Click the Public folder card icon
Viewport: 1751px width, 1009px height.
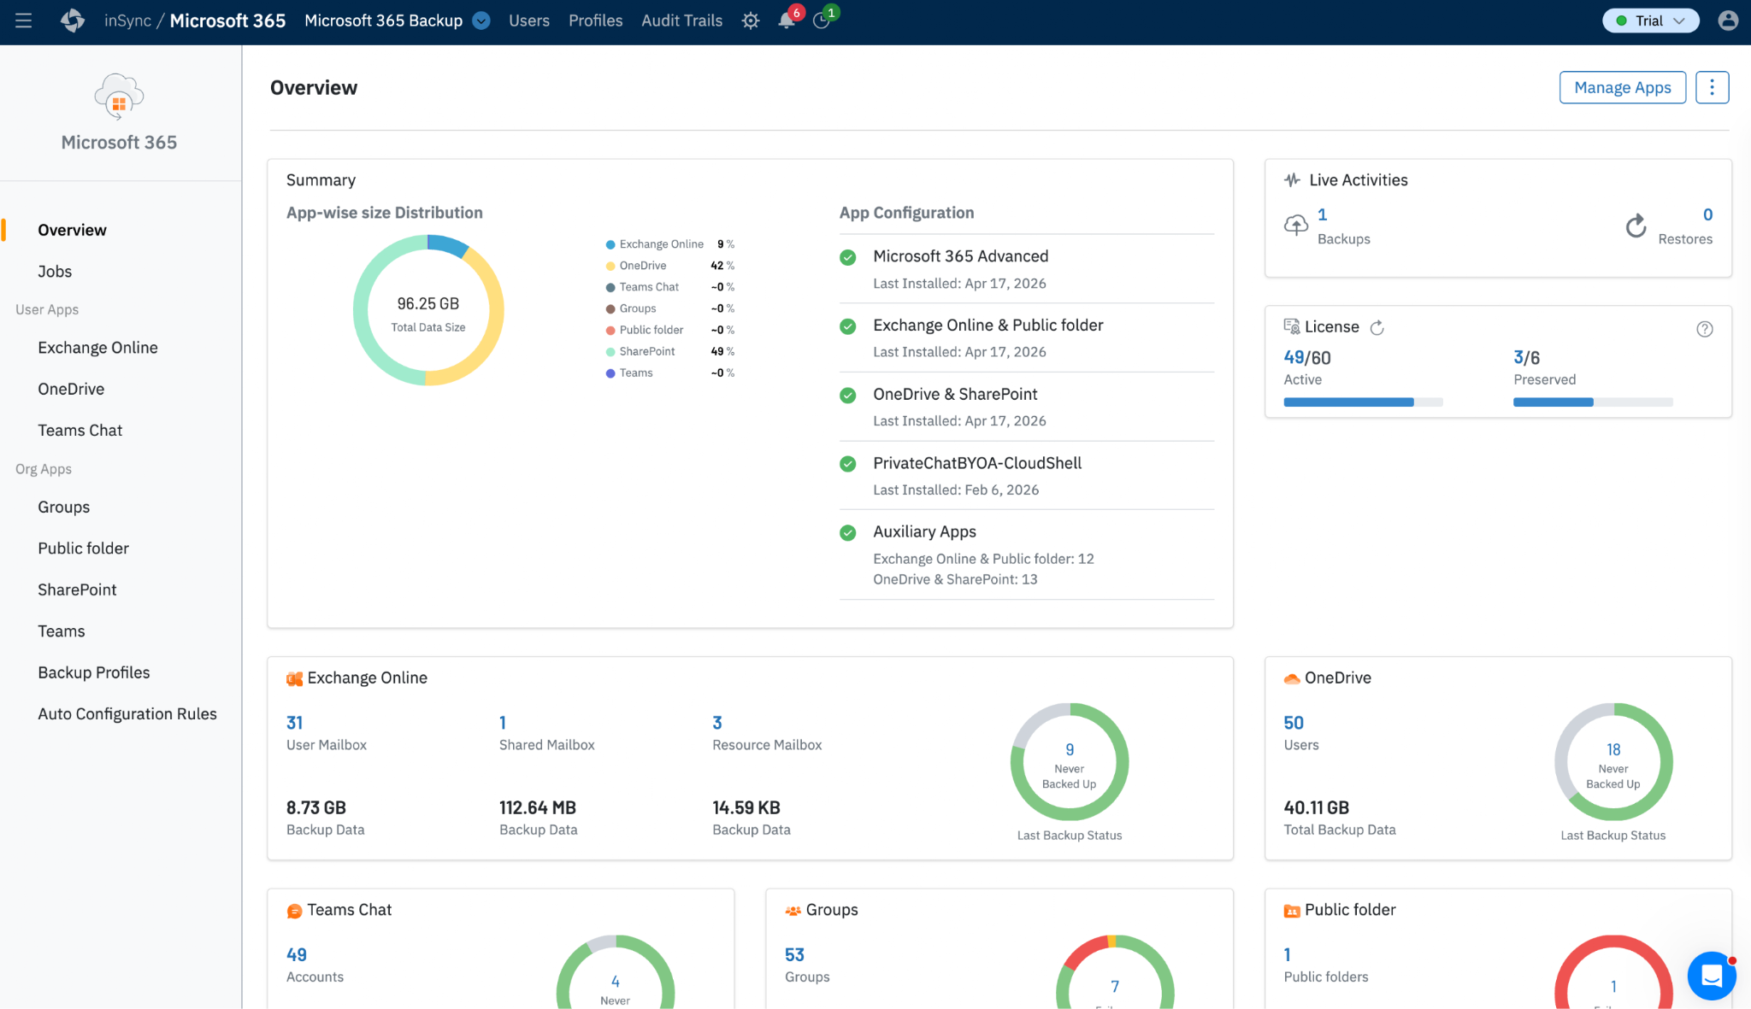[x=1292, y=911]
